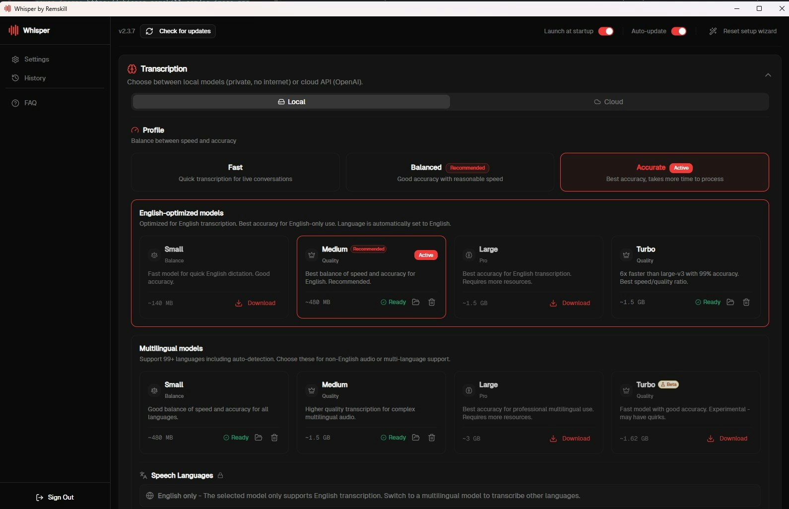Click the Beta badge on Turbo model

point(668,384)
